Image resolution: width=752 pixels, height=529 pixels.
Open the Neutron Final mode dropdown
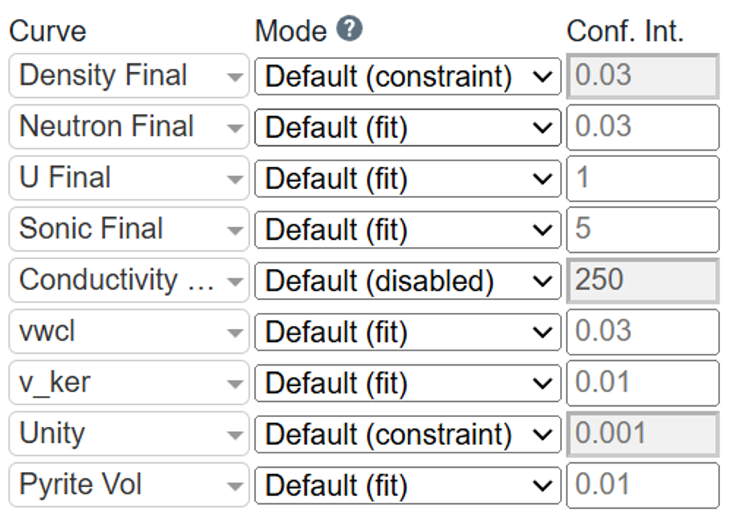tap(407, 127)
